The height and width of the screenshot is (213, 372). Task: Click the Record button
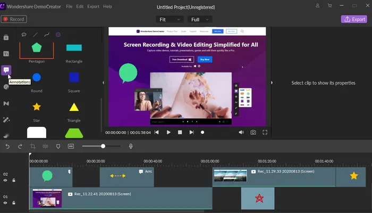[x=14, y=19]
